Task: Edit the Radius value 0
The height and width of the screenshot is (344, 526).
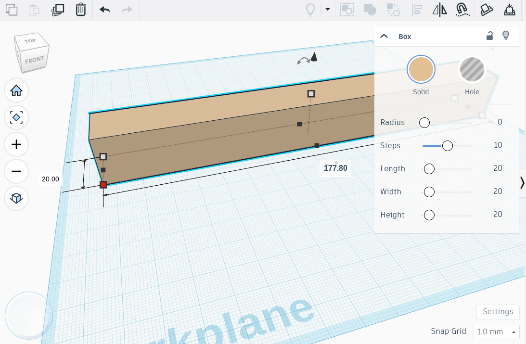Action: (x=500, y=122)
